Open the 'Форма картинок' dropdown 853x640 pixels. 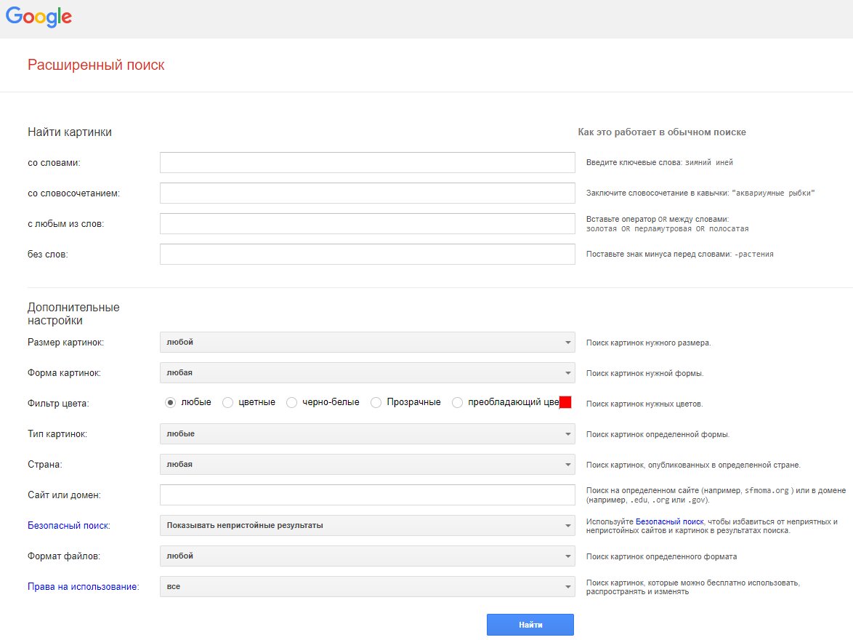coord(367,372)
